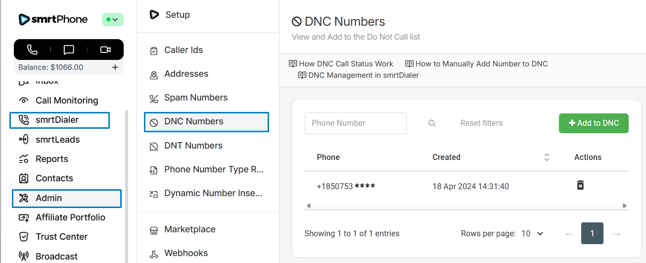This screenshot has height=263, width=646.
Task: Go to page 1 in pagination
Action: pos(592,233)
